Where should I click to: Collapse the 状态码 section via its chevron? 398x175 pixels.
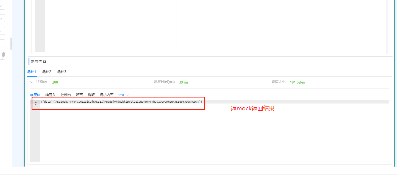tap(32, 82)
